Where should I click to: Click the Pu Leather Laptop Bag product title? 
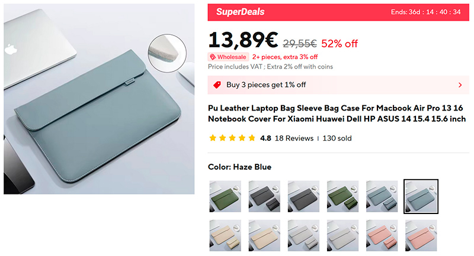click(336, 114)
